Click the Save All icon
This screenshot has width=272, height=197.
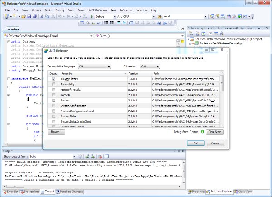(35, 16)
